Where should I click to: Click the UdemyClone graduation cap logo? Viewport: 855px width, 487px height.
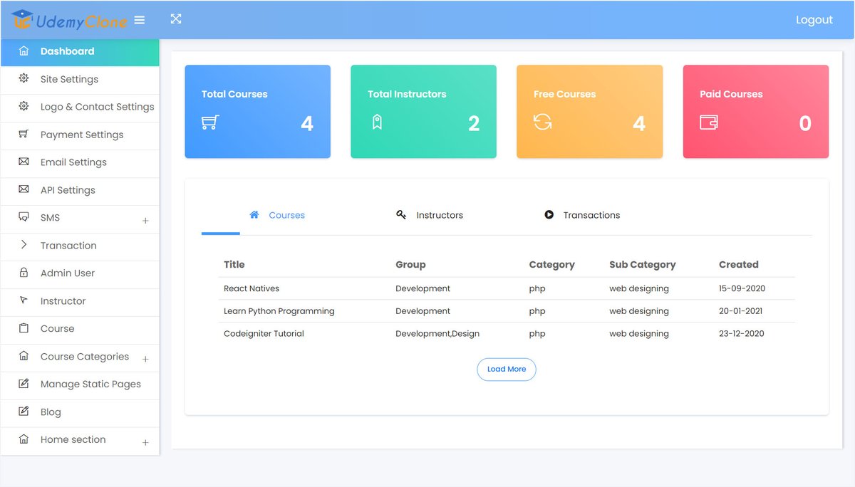[x=22, y=19]
